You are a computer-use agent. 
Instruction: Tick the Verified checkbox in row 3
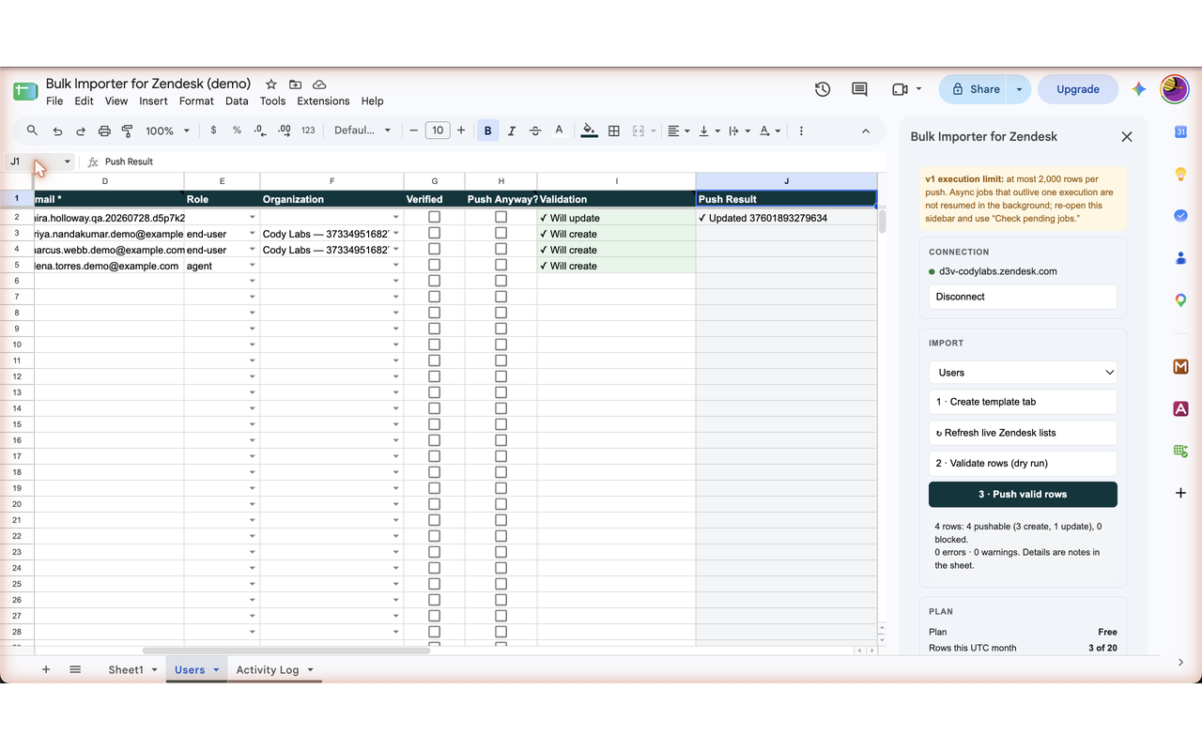coord(434,233)
